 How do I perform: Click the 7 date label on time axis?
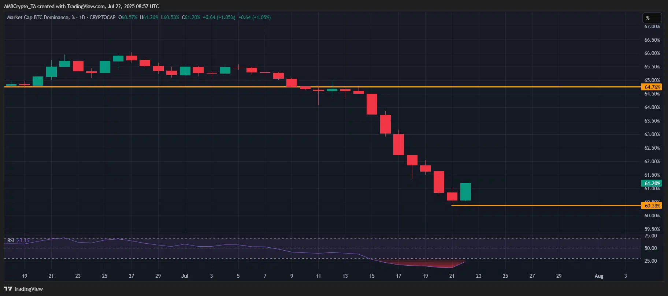pos(265,276)
